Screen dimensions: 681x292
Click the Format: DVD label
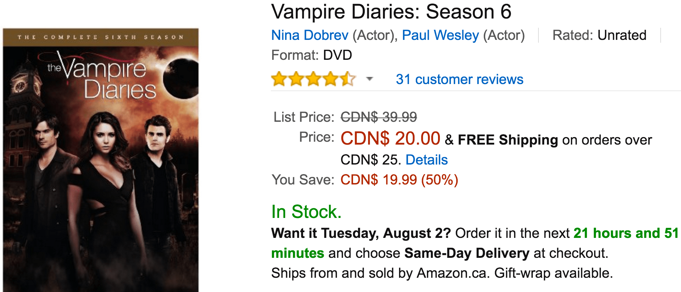click(x=312, y=55)
